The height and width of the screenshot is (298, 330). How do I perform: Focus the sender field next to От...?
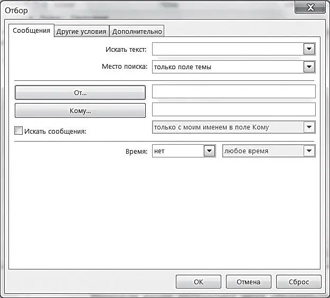234,91
